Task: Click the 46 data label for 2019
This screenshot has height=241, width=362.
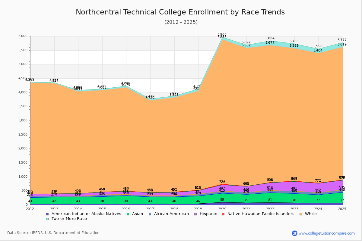Action: 198,201
